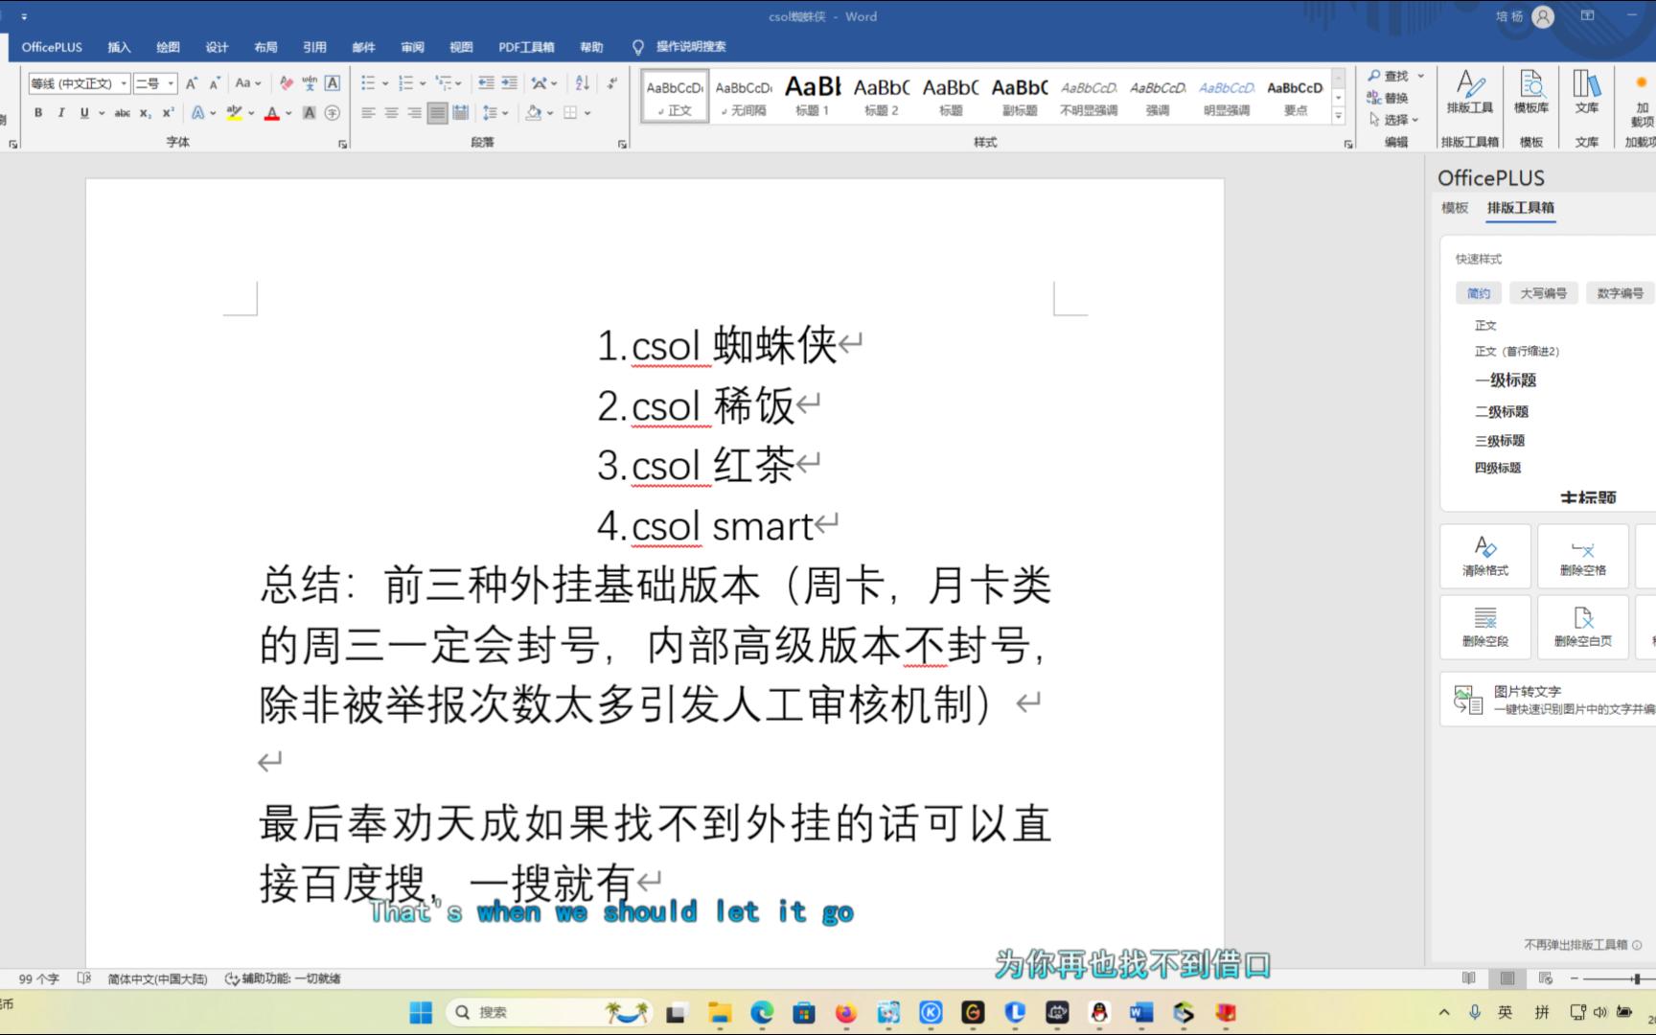This screenshot has width=1656, height=1035.
Task: Open the phonetic guide (wén) tool
Action: tap(310, 83)
